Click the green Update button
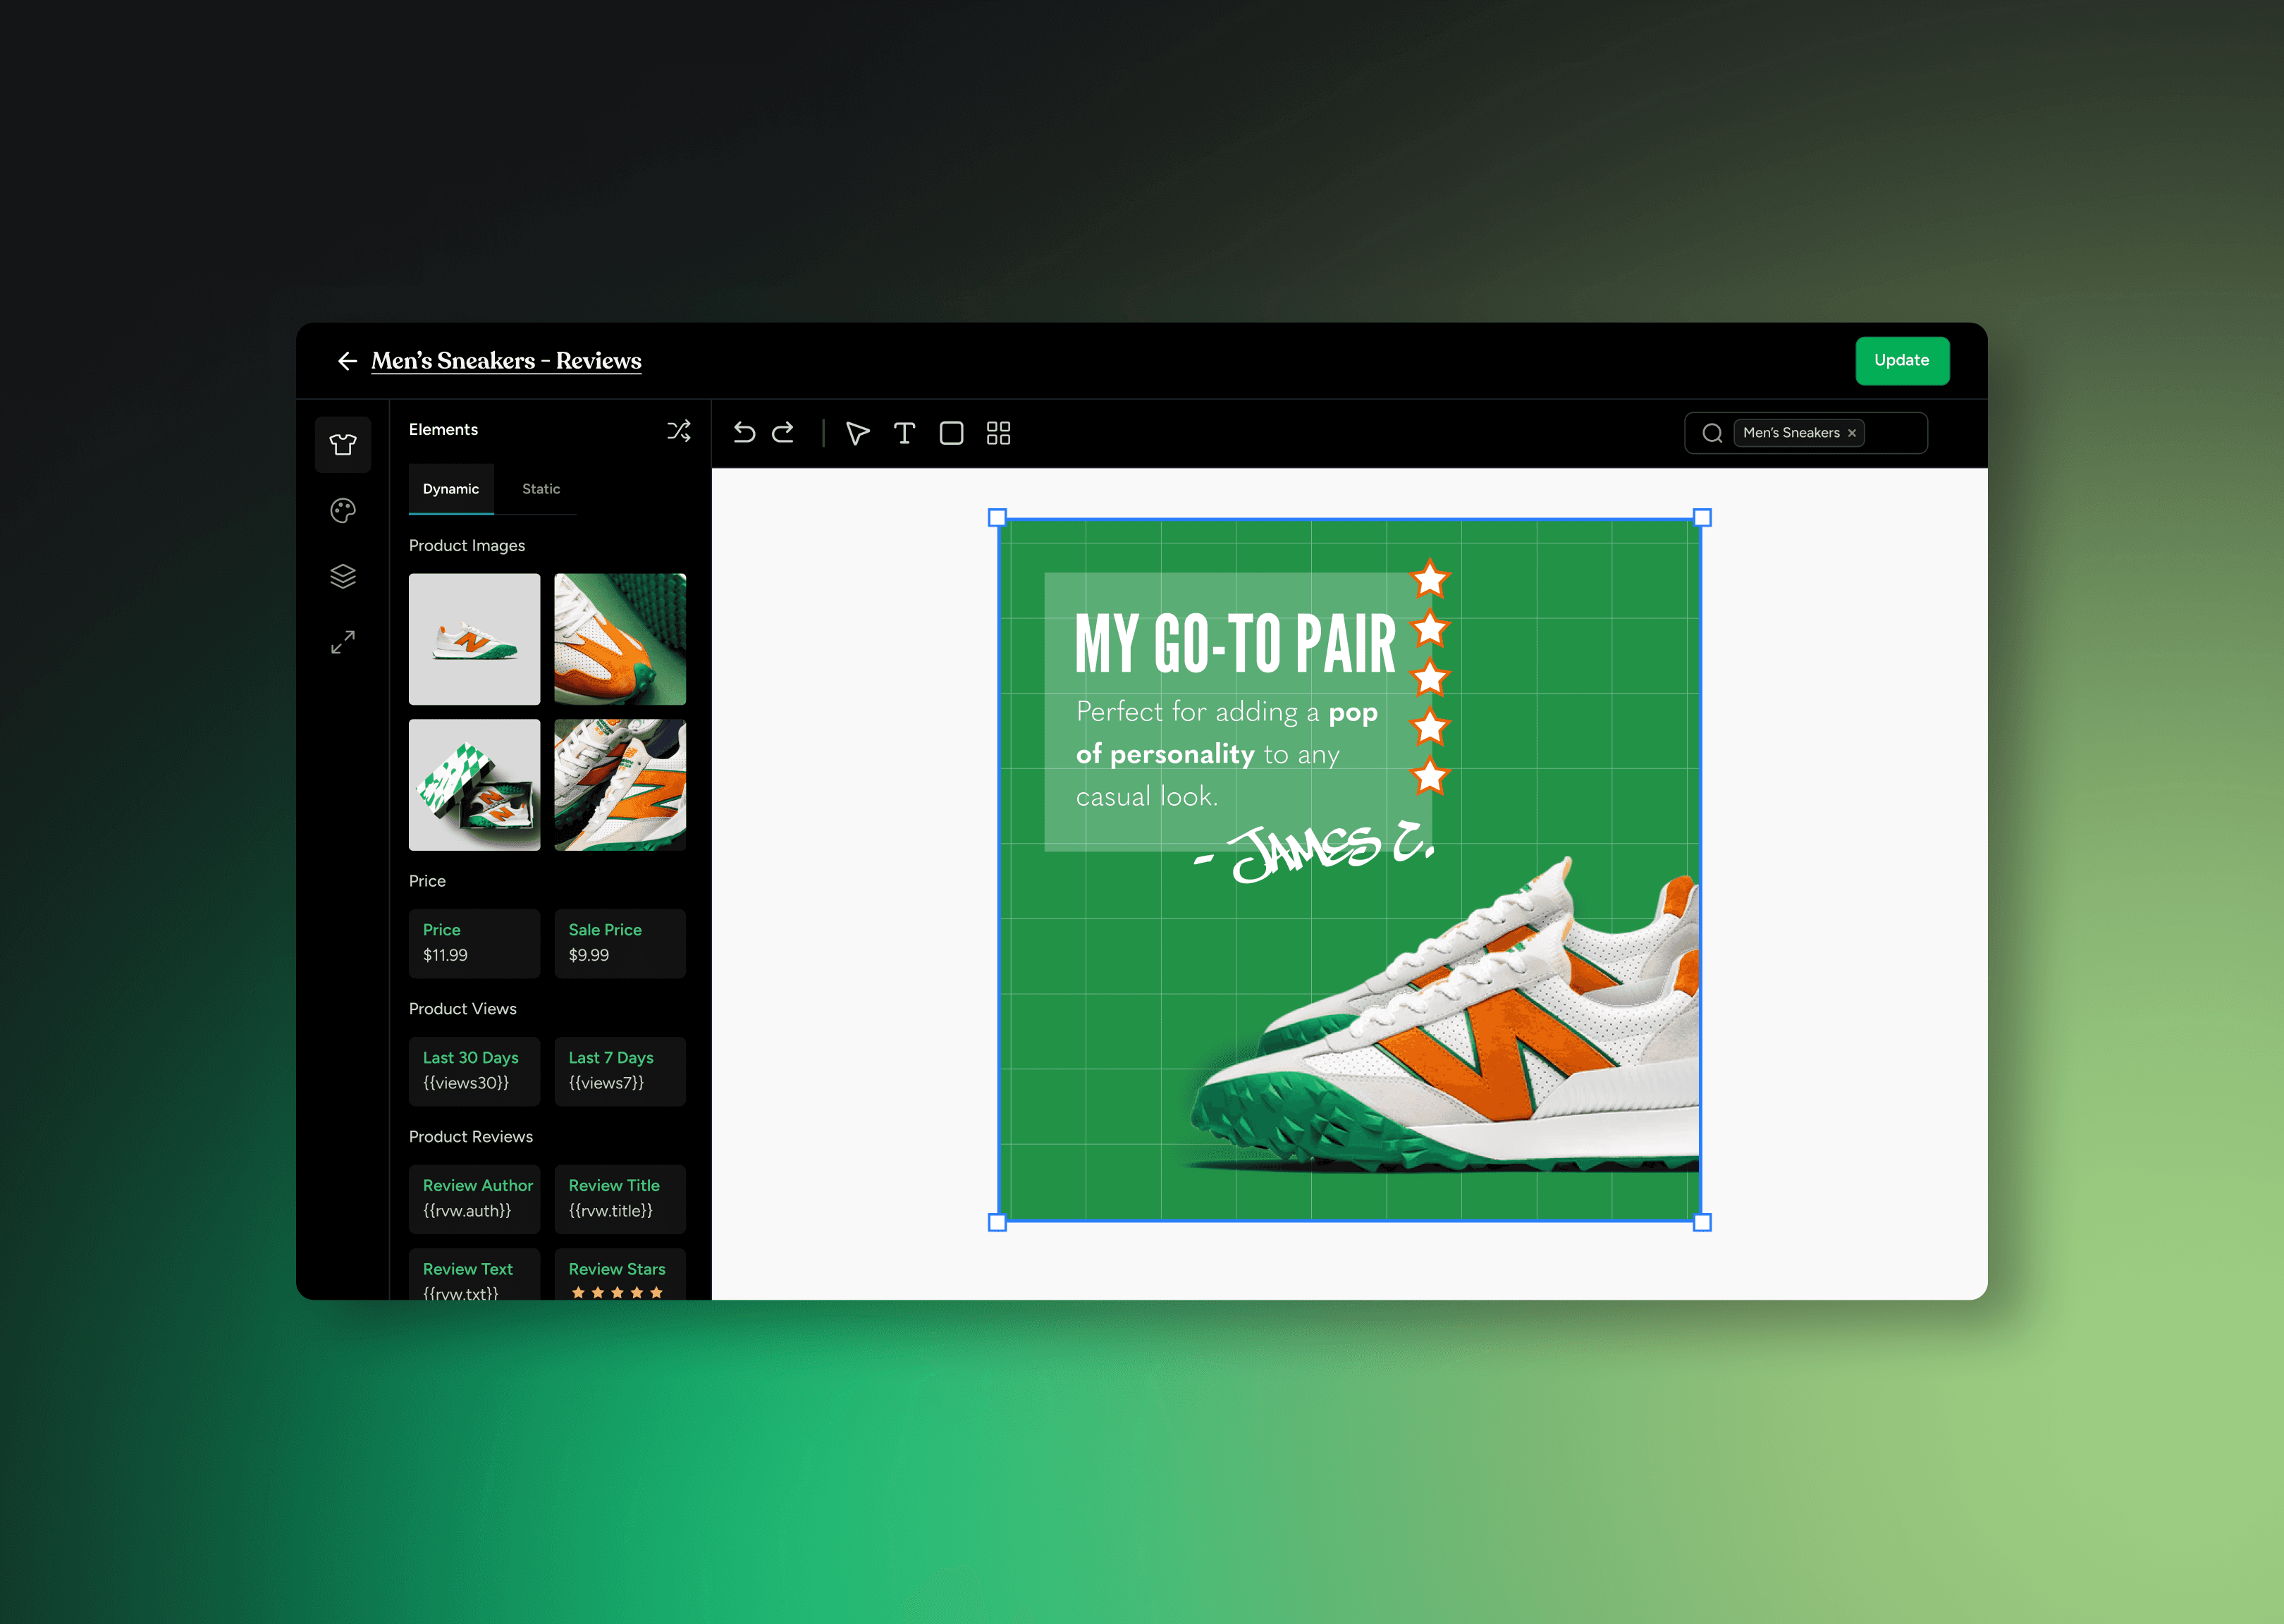This screenshot has height=1624, width=2284. pos(1902,361)
